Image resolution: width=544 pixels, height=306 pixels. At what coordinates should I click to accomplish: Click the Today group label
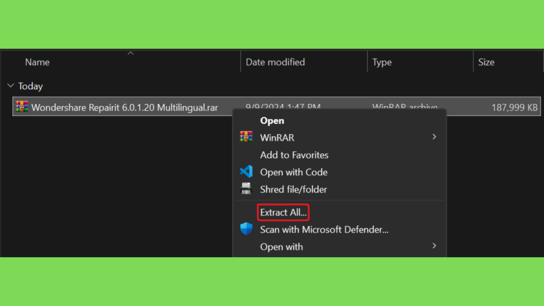coord(30,86)
